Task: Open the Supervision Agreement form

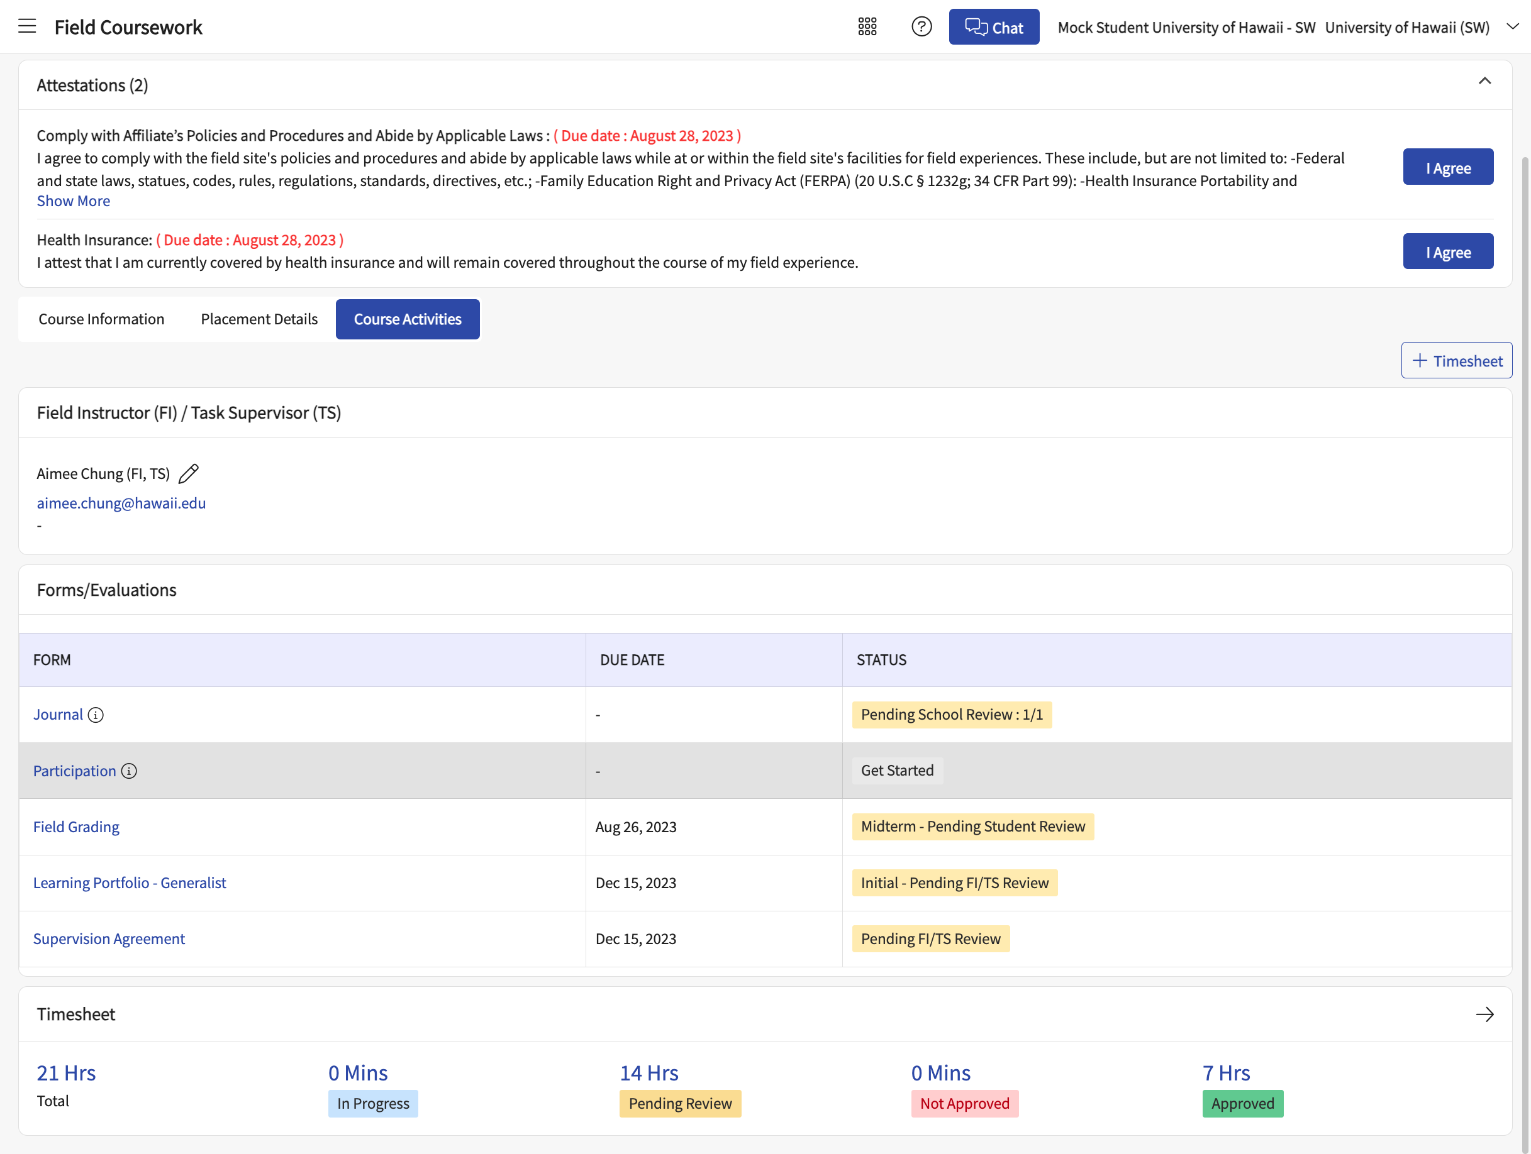Action: point(109,938)
